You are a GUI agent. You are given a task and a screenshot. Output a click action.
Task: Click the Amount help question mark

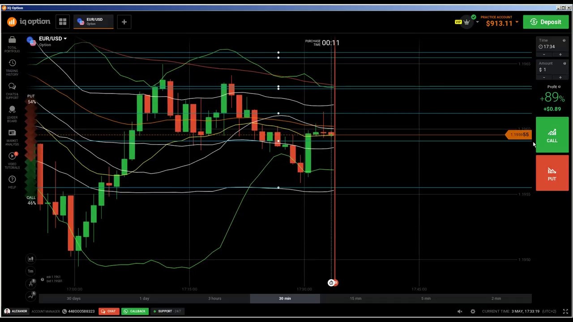[564, 64]
